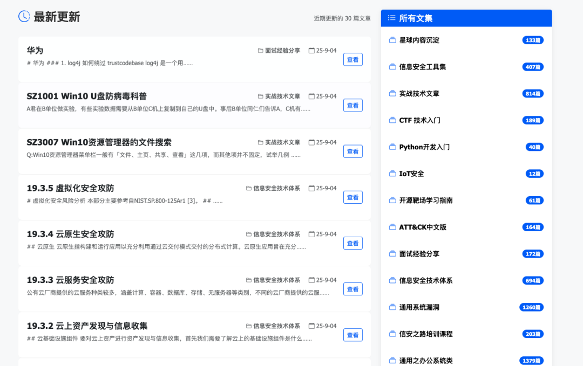583x366 pixels.
Task: Click the folder icon for IoT安全
Action: point(392,174)
